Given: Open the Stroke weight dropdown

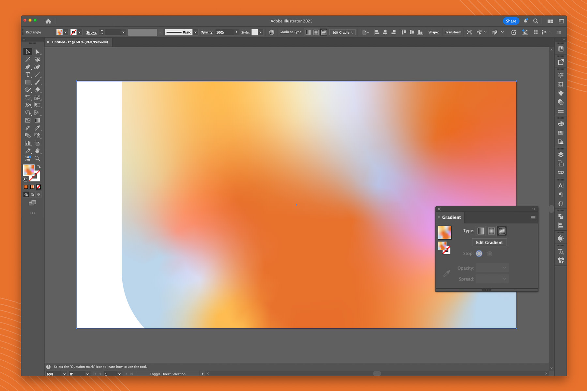Looking at the screenshot, I should pos(123,32).
